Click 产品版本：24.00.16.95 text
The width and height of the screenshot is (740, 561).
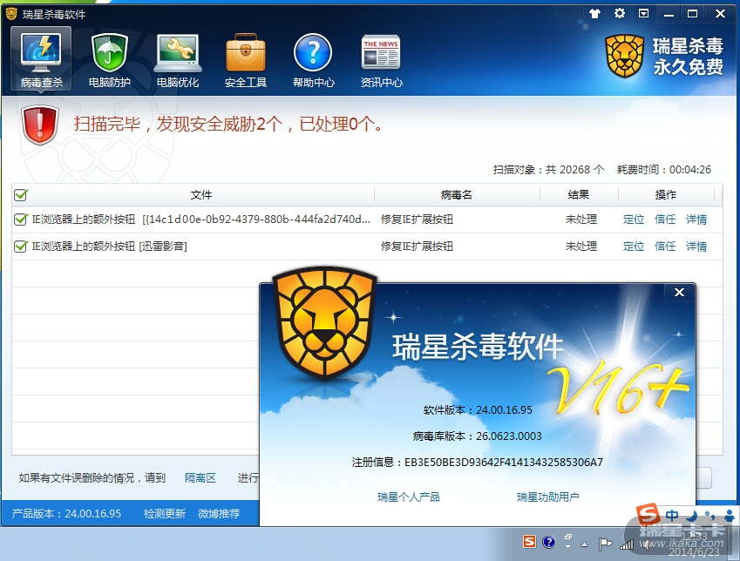[x=66, y=513]
